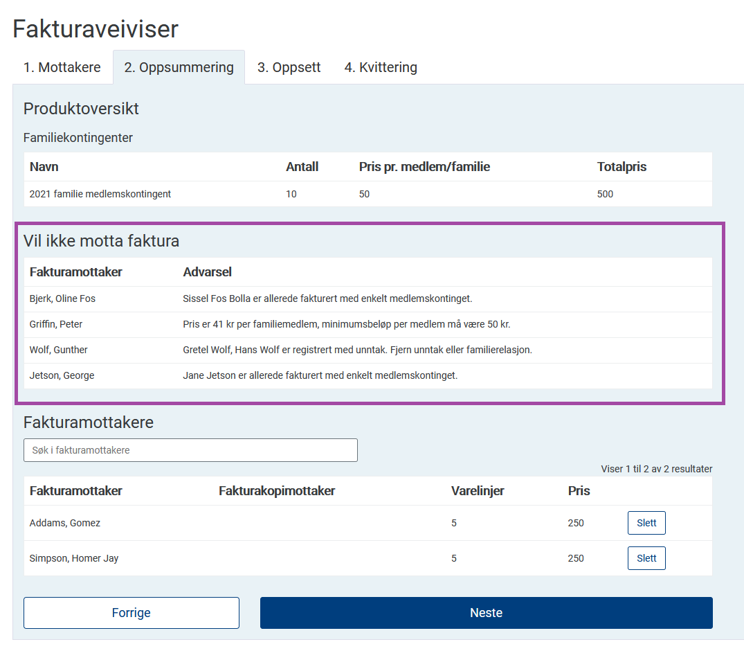Select the Simpson, Homer Jay recipient name
The height and width of the screenshot is (651, 744).
tap(74, 558)
